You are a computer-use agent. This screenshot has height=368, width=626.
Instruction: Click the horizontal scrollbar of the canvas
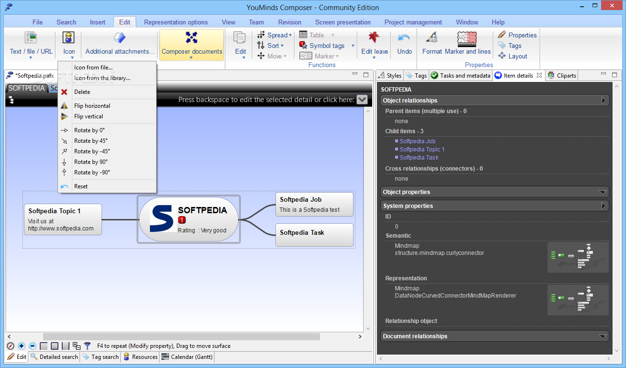pos(181,337)
